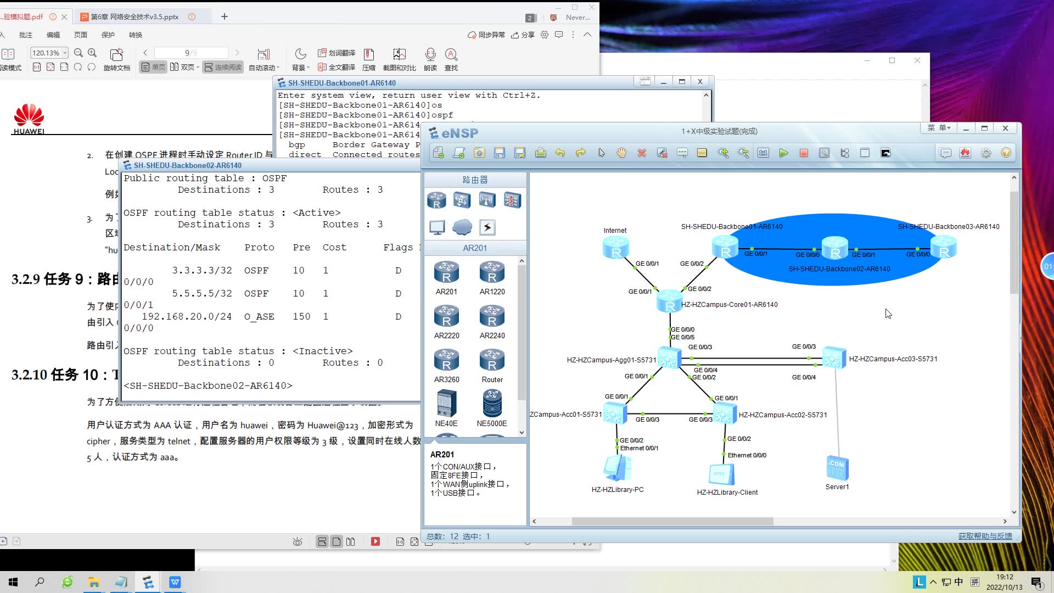Open 背景 background dropdown
This screenshot has width=1054, height=593.
click(300, 59)
